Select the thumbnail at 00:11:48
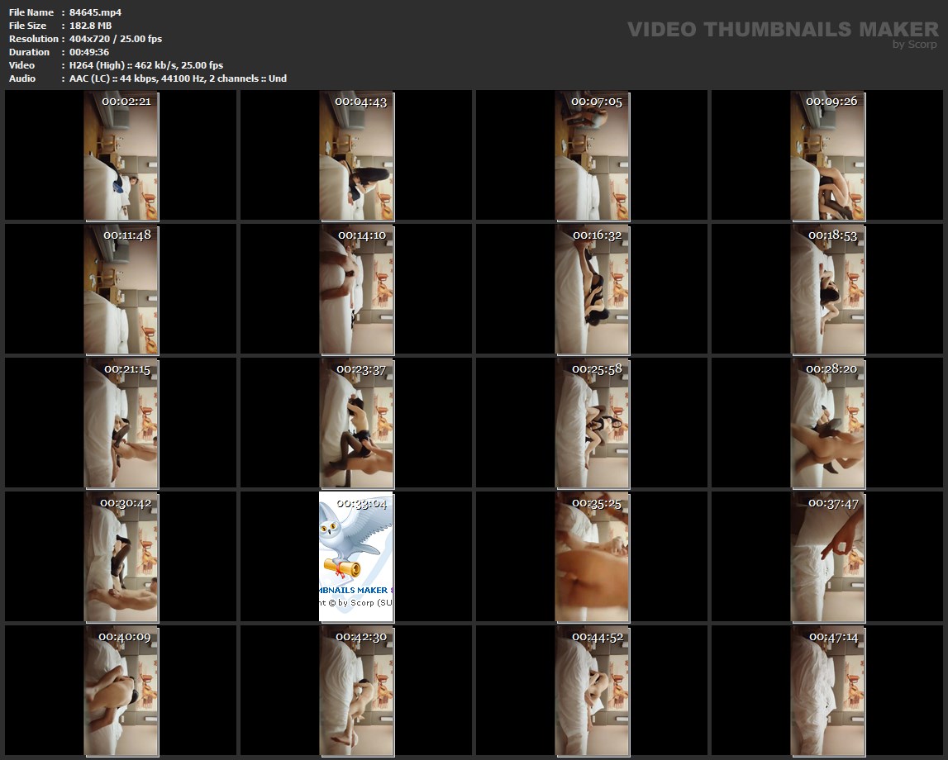 coord(121,289)
